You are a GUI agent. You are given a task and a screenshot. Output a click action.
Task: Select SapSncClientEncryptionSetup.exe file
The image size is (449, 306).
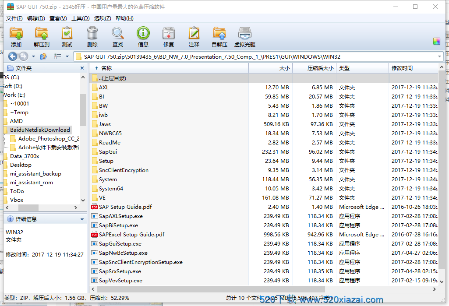pyautogui.click(x=264, y=262)
